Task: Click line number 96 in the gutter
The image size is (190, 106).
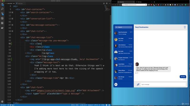Action: point(10,44)
